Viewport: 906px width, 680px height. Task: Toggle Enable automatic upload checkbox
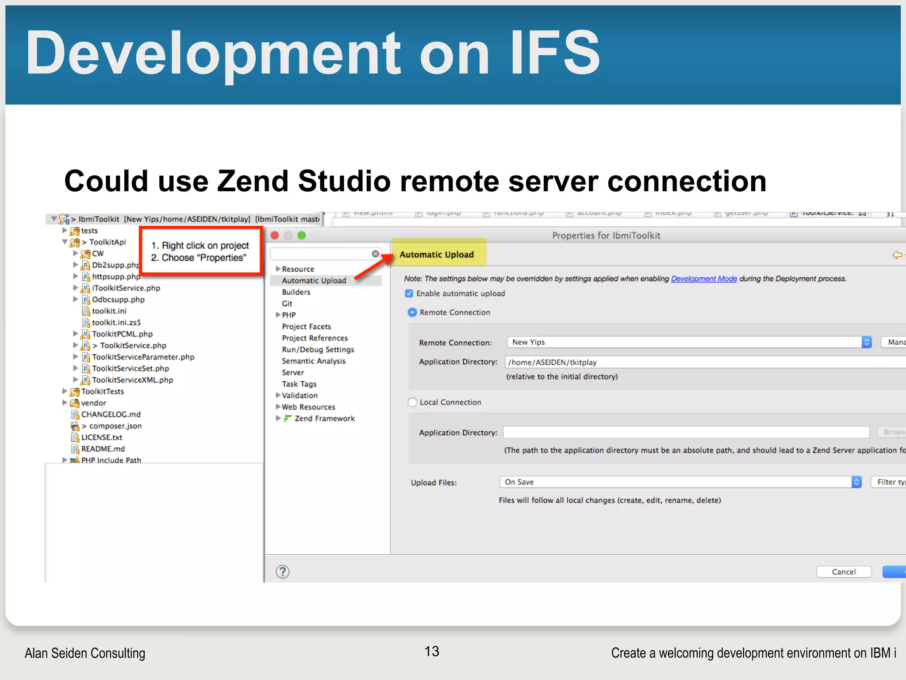pyautogui.click(x=409, y=294)
